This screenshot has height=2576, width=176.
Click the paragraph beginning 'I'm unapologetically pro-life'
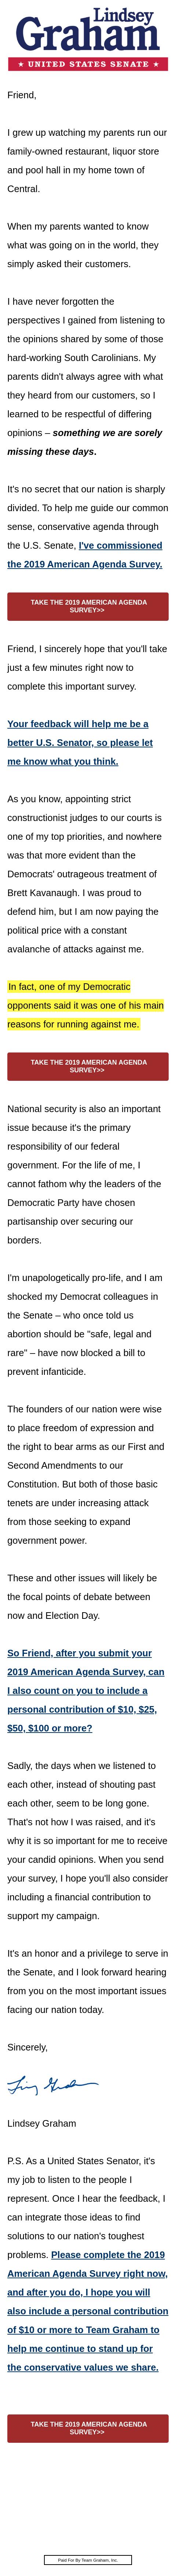pos(85,1324)
